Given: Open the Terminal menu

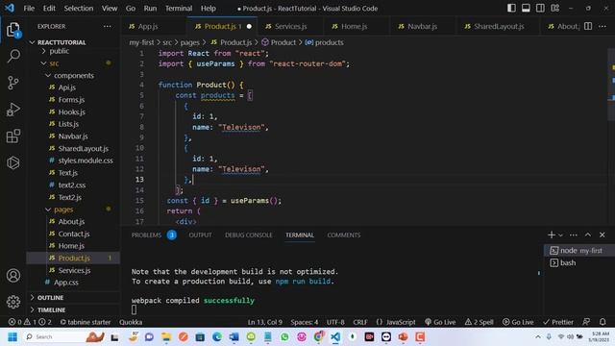Looking at the screenshot, I should click(179, 8).
